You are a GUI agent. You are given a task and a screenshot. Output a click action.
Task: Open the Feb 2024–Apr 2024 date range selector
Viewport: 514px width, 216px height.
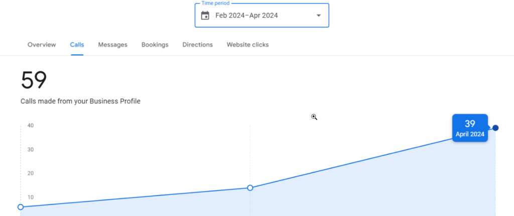tap(246, 16)
